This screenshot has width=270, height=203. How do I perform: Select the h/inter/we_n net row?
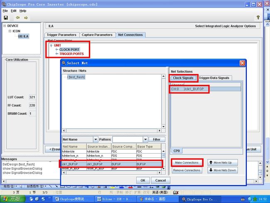tap(111, 156)
